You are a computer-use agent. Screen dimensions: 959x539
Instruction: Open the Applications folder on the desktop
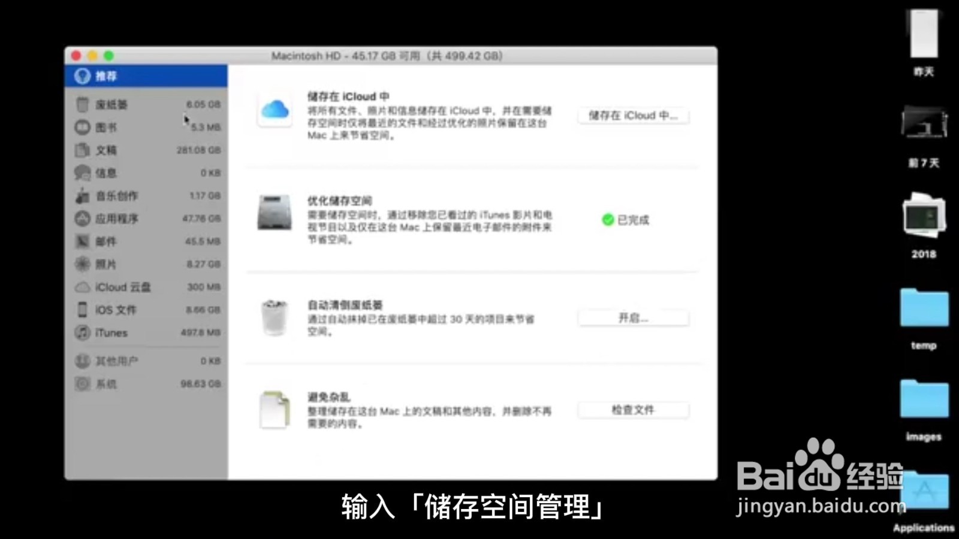(924, 490)
